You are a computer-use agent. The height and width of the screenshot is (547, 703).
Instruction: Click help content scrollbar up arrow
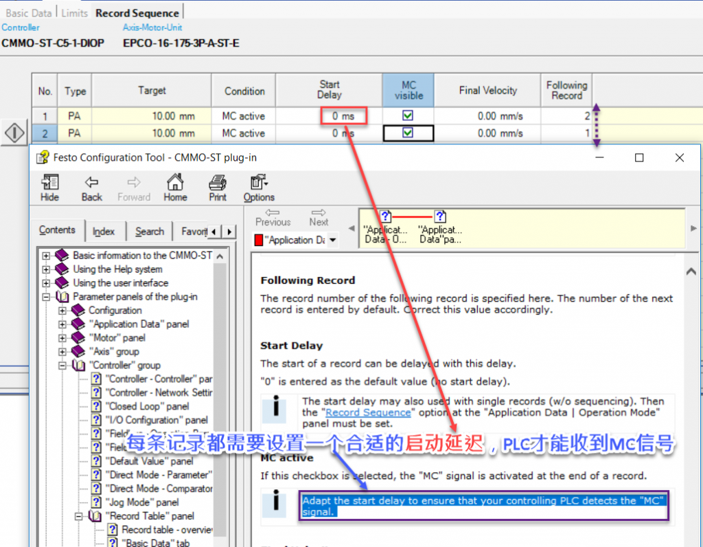(x=691, y=271)
